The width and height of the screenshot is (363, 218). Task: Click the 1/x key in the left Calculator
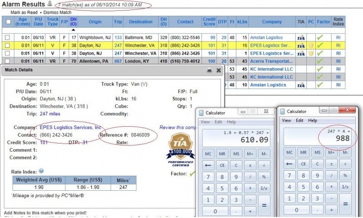click(x=264, y=188)
